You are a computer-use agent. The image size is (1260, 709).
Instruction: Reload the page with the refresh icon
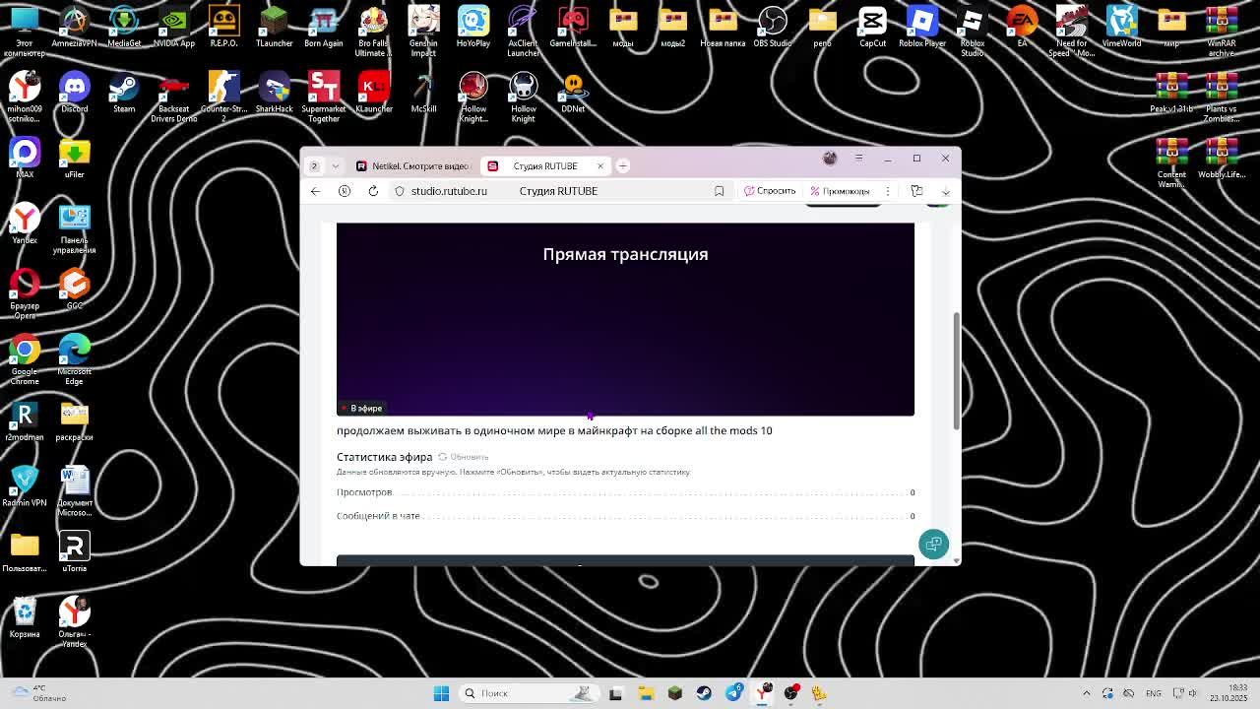(x=373, y=191)
